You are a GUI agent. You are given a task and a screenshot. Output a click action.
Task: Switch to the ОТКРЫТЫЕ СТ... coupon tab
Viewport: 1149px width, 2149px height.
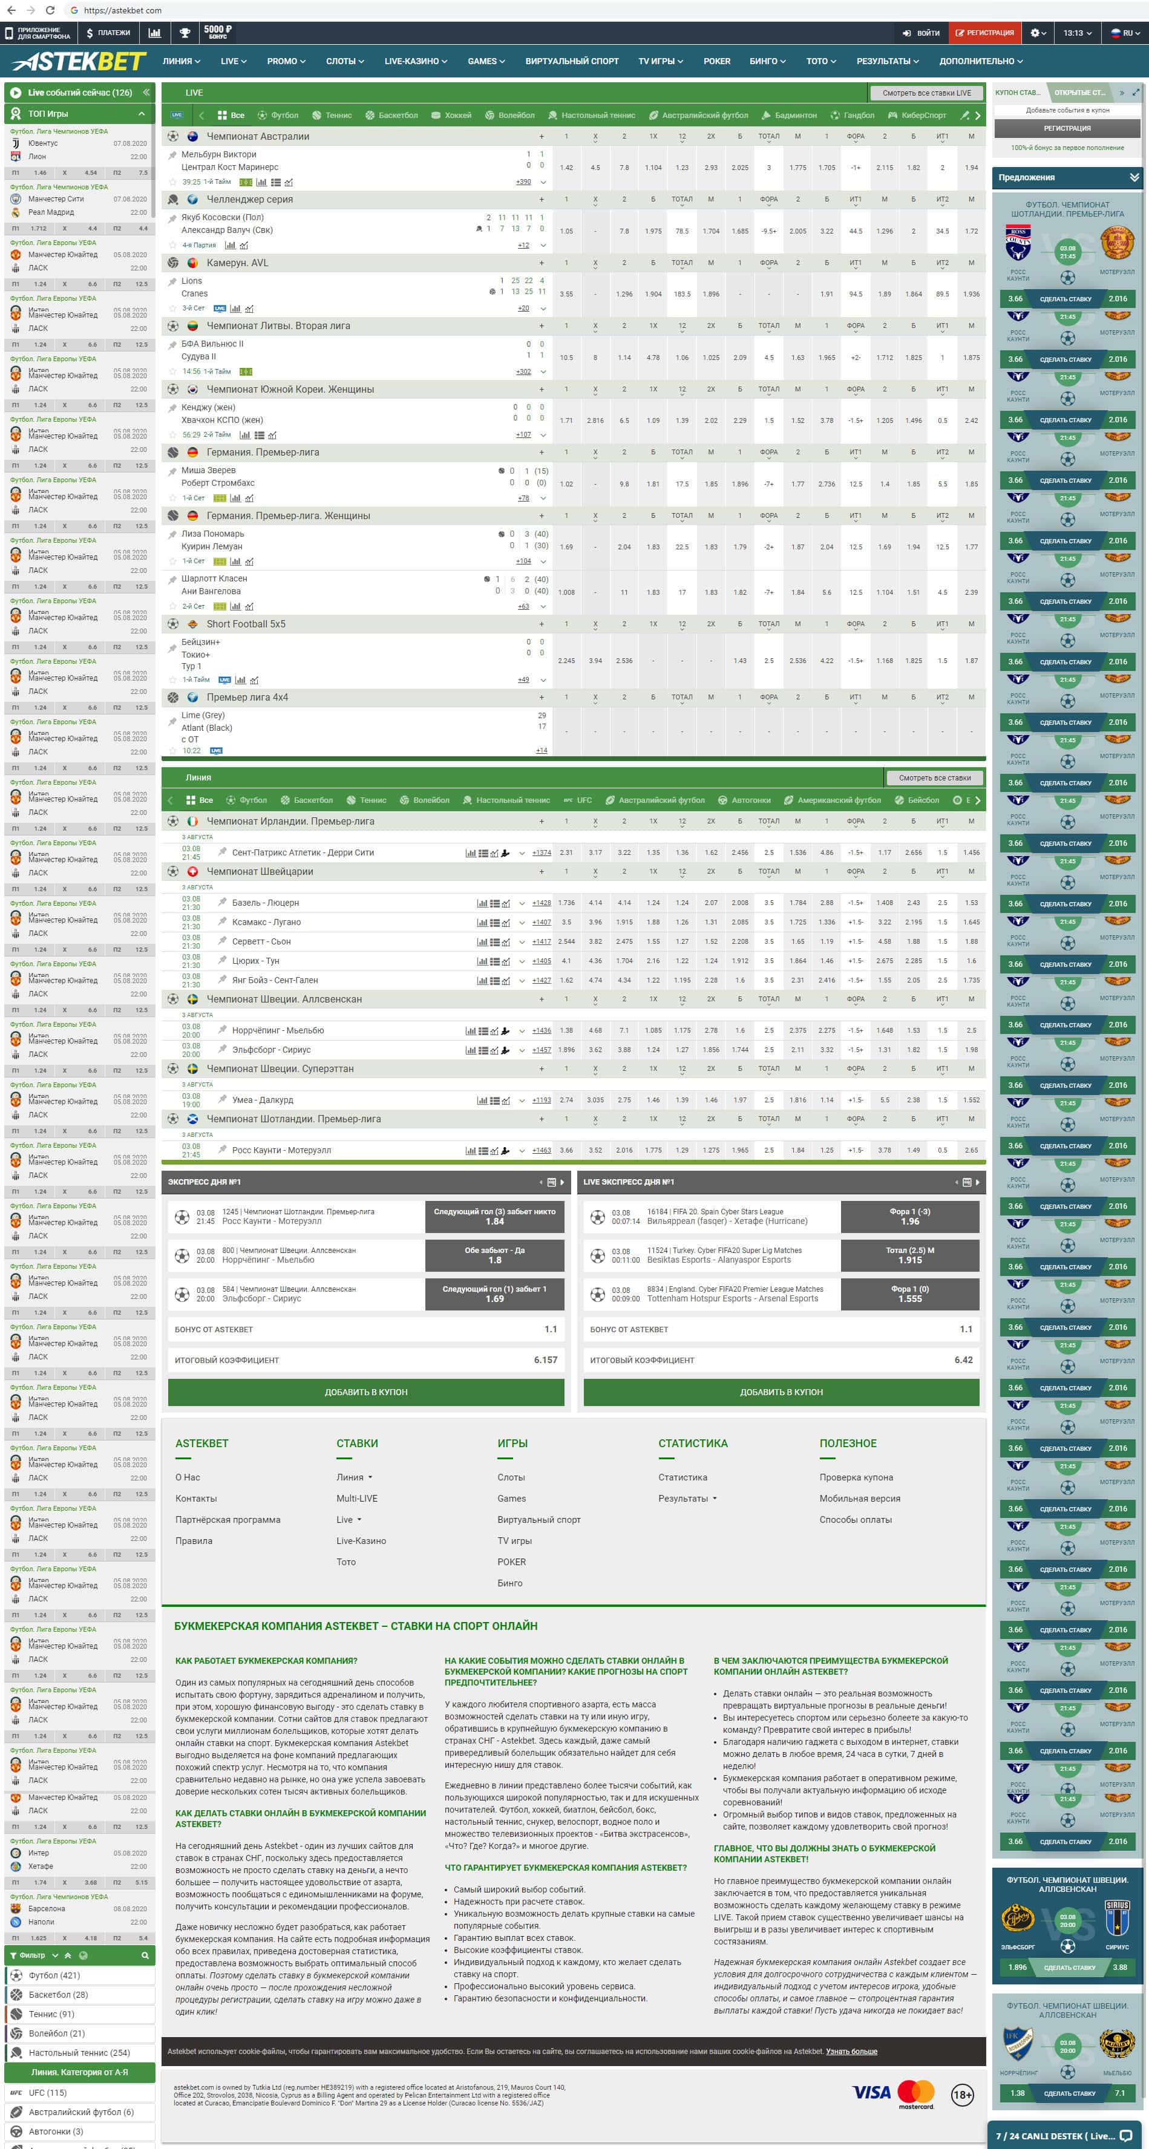point(1080,93)
